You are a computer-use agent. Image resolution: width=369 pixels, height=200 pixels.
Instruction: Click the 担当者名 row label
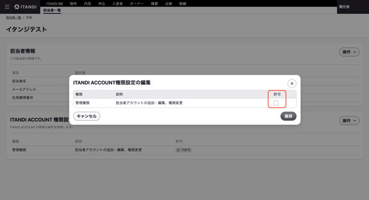pos(19,81)
